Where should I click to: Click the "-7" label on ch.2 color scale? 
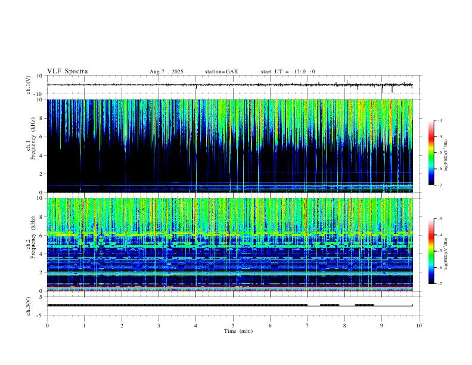coord(440,283)
